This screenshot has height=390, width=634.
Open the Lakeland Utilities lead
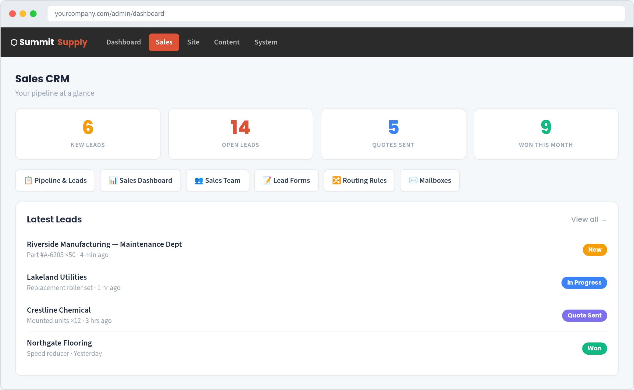pos(317,282)
